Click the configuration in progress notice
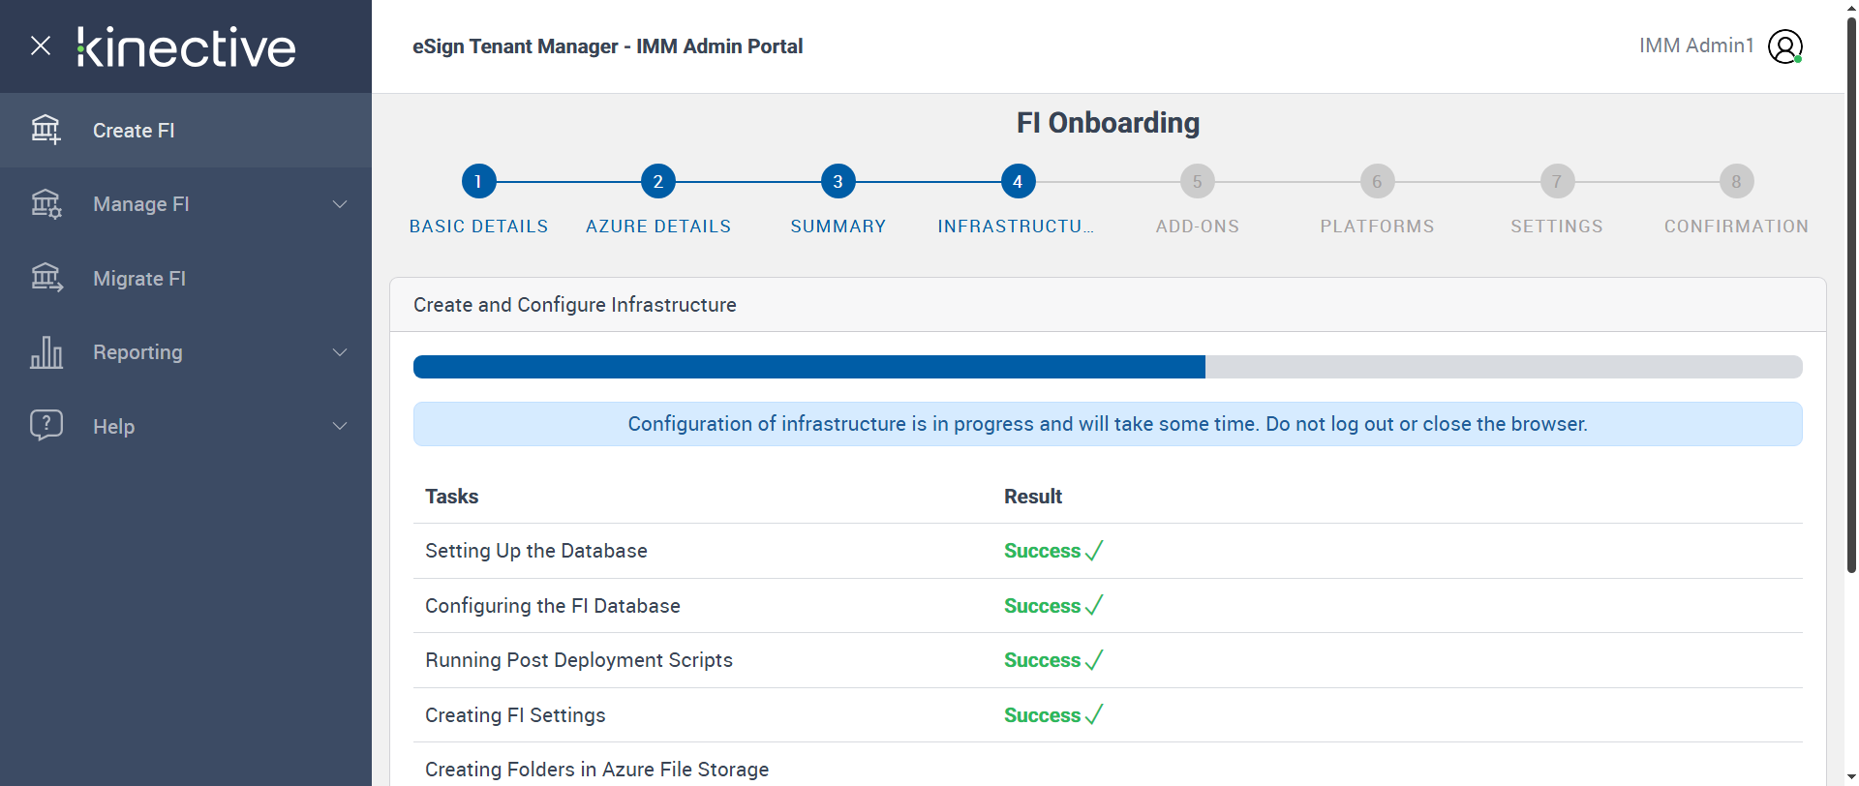Viewport: 1859px width, 786px height. tap(1108, 424)
